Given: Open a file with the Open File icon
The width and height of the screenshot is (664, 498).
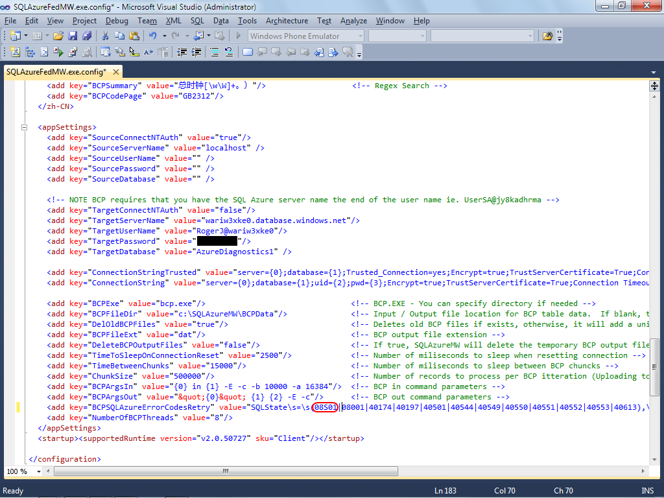Looking at the screenshot, I should [x=58, y=36].
